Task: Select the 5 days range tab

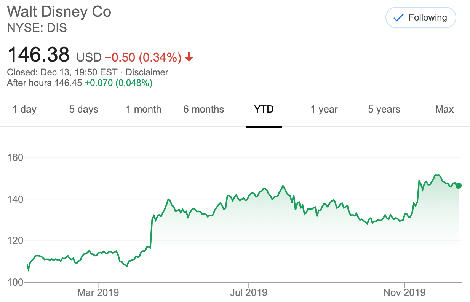Action: [83, 110]
